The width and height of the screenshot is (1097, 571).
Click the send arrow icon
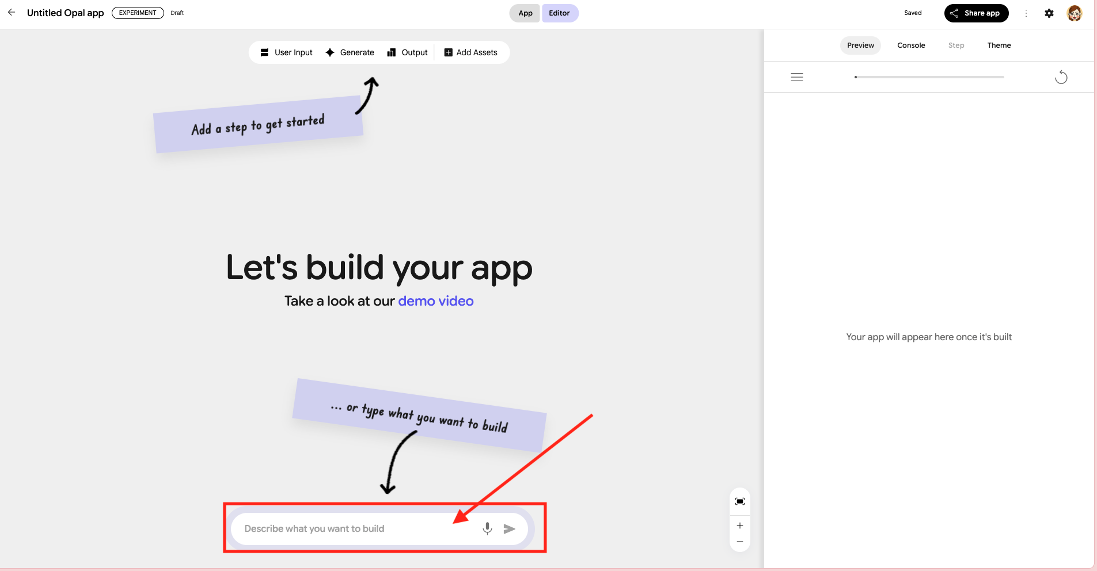[509, 528]
